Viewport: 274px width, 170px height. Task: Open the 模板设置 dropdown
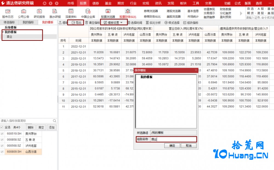114,23
